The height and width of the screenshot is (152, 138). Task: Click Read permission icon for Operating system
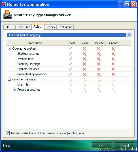coord(70,48)
